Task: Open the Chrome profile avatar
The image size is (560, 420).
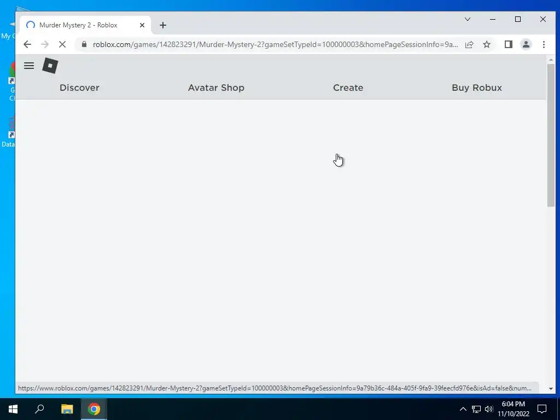Action: [526, 44]
